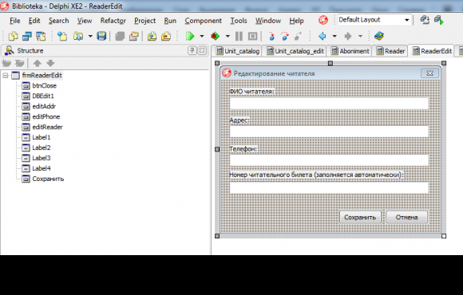463x295 pixels.
Task: Open dropdown arrow next to Run button
Action: [x=202, y=37]
